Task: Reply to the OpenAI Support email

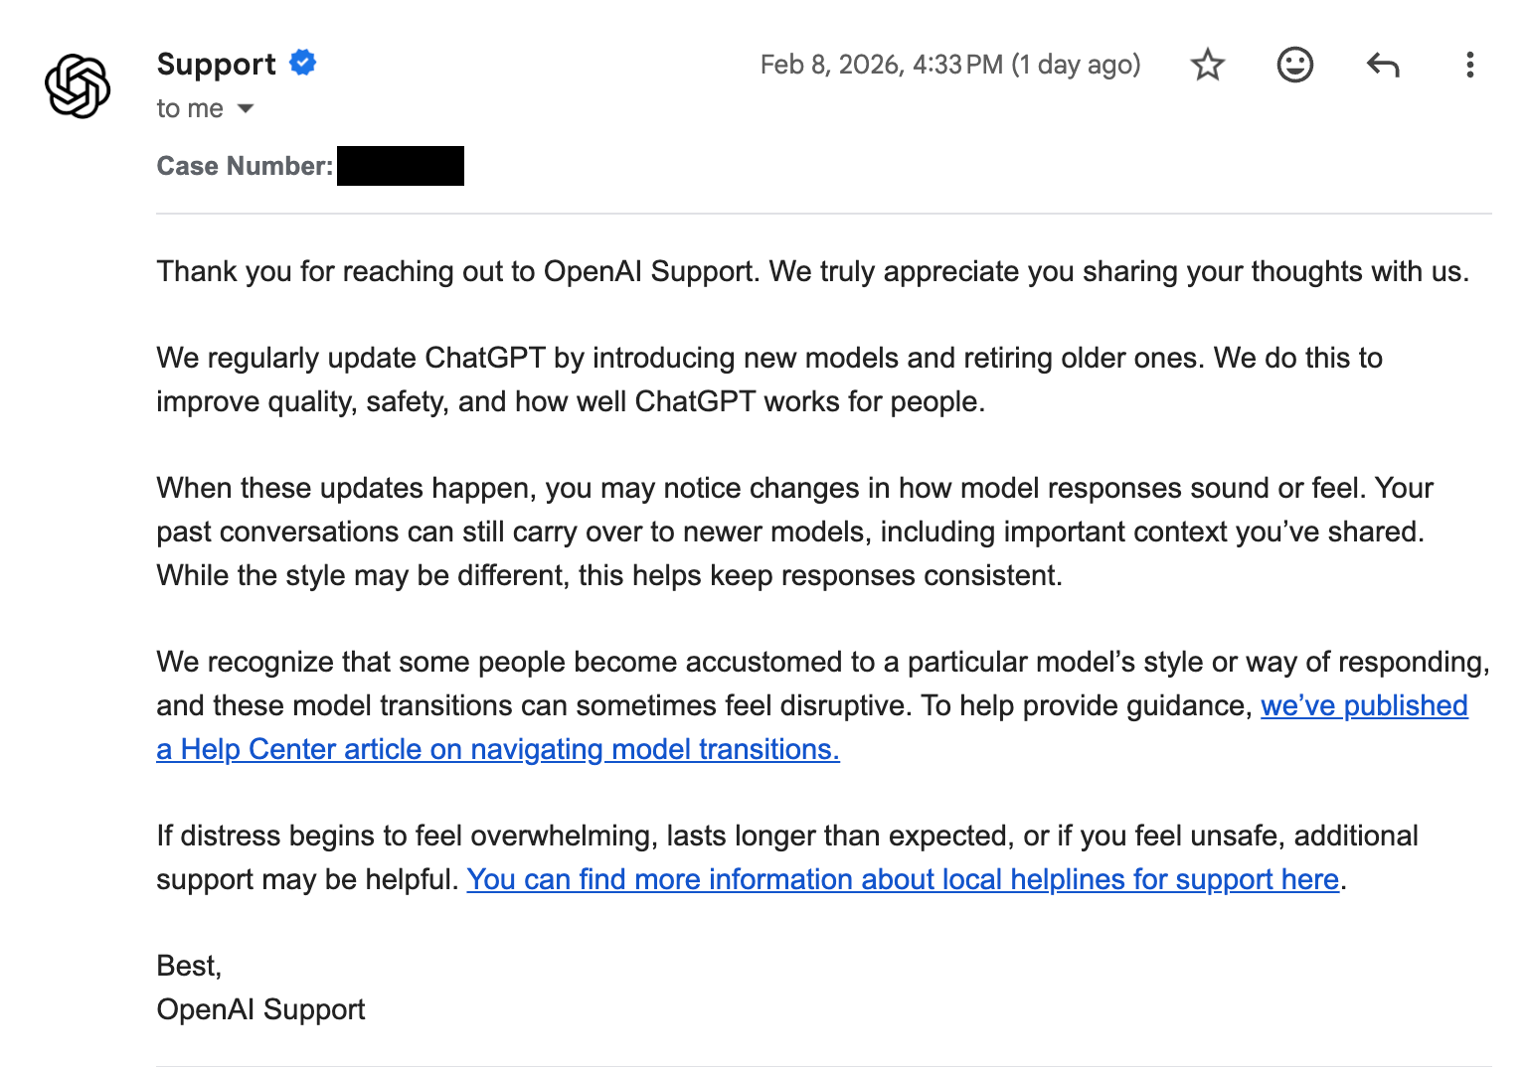Action: click(x=1382, y=66)
